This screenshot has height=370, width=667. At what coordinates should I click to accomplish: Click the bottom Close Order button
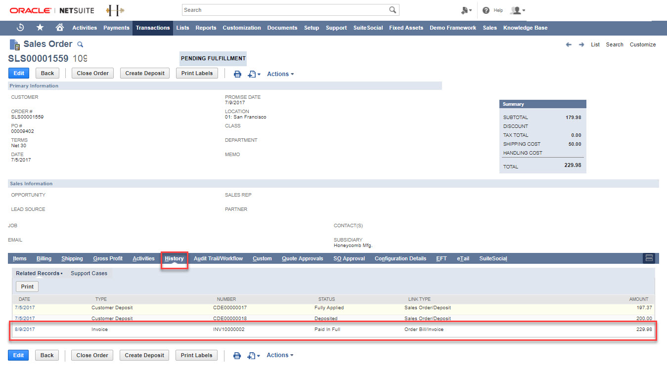point(92,355)
